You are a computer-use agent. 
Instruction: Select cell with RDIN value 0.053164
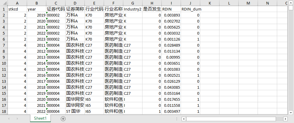(x=171, y=93)
